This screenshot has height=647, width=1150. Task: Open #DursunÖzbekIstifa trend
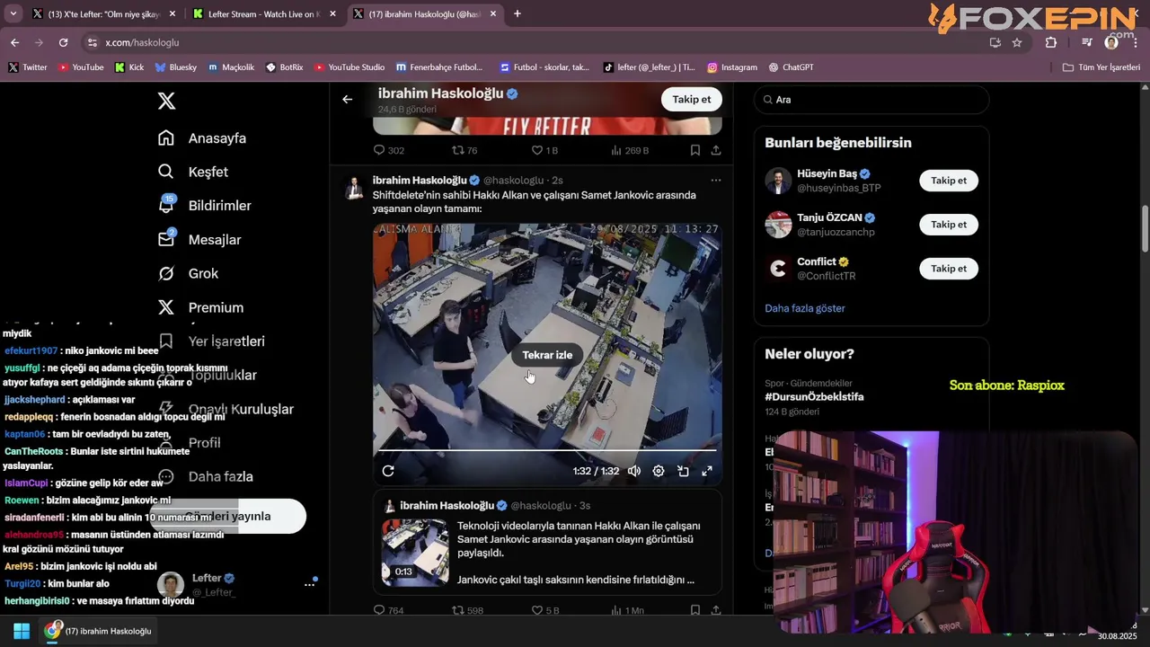click(814, 396)
